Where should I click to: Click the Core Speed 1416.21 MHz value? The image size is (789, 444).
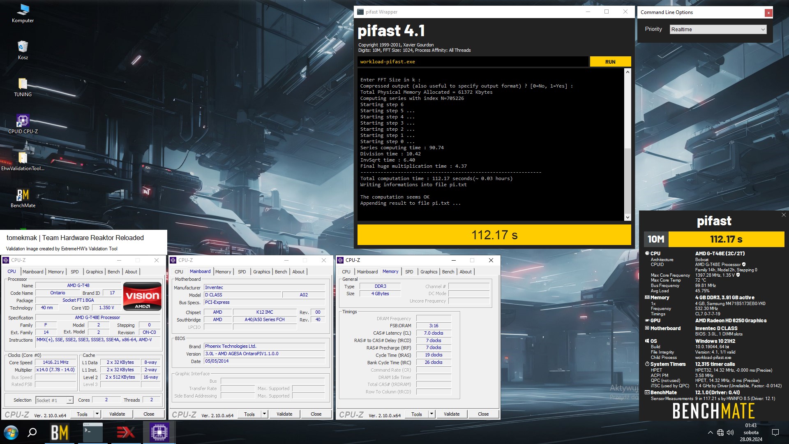coord(55,363)
